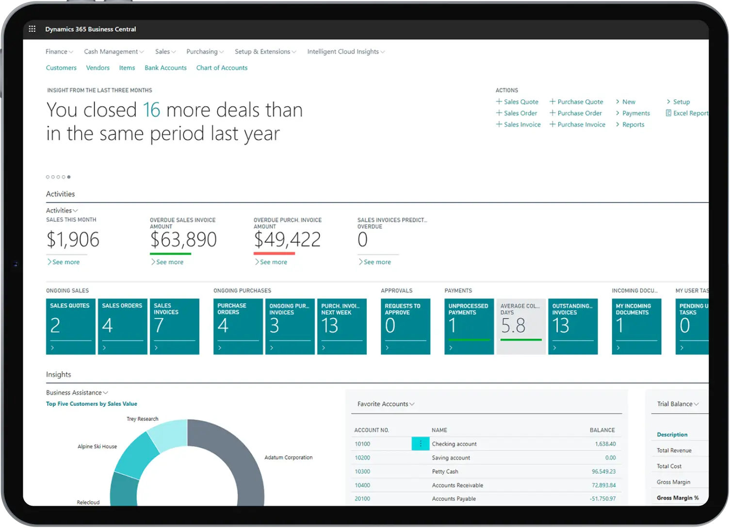Open the Average Collection Days tile
Viewport: 731px width, 529px height.
click(x=521, y=327)
